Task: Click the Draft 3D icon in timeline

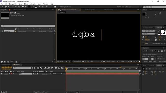Action: coord(41,68)
